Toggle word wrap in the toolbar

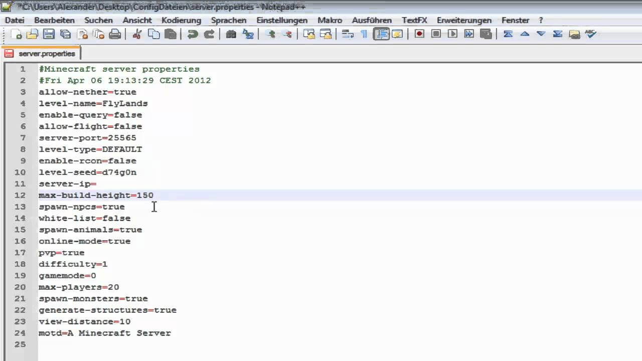(348, 34)
